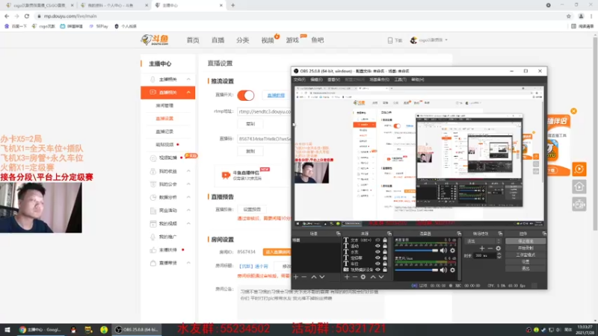Move scene up with the arrow icon

pos(314,277)
